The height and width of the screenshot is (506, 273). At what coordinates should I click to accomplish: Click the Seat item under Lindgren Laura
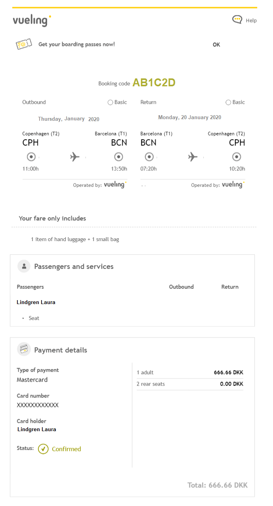coord(34,318)
